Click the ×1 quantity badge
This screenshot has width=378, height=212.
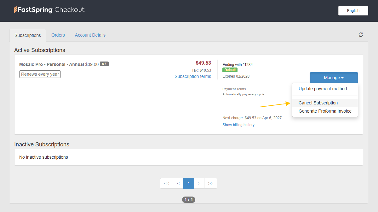pos(104,64)
